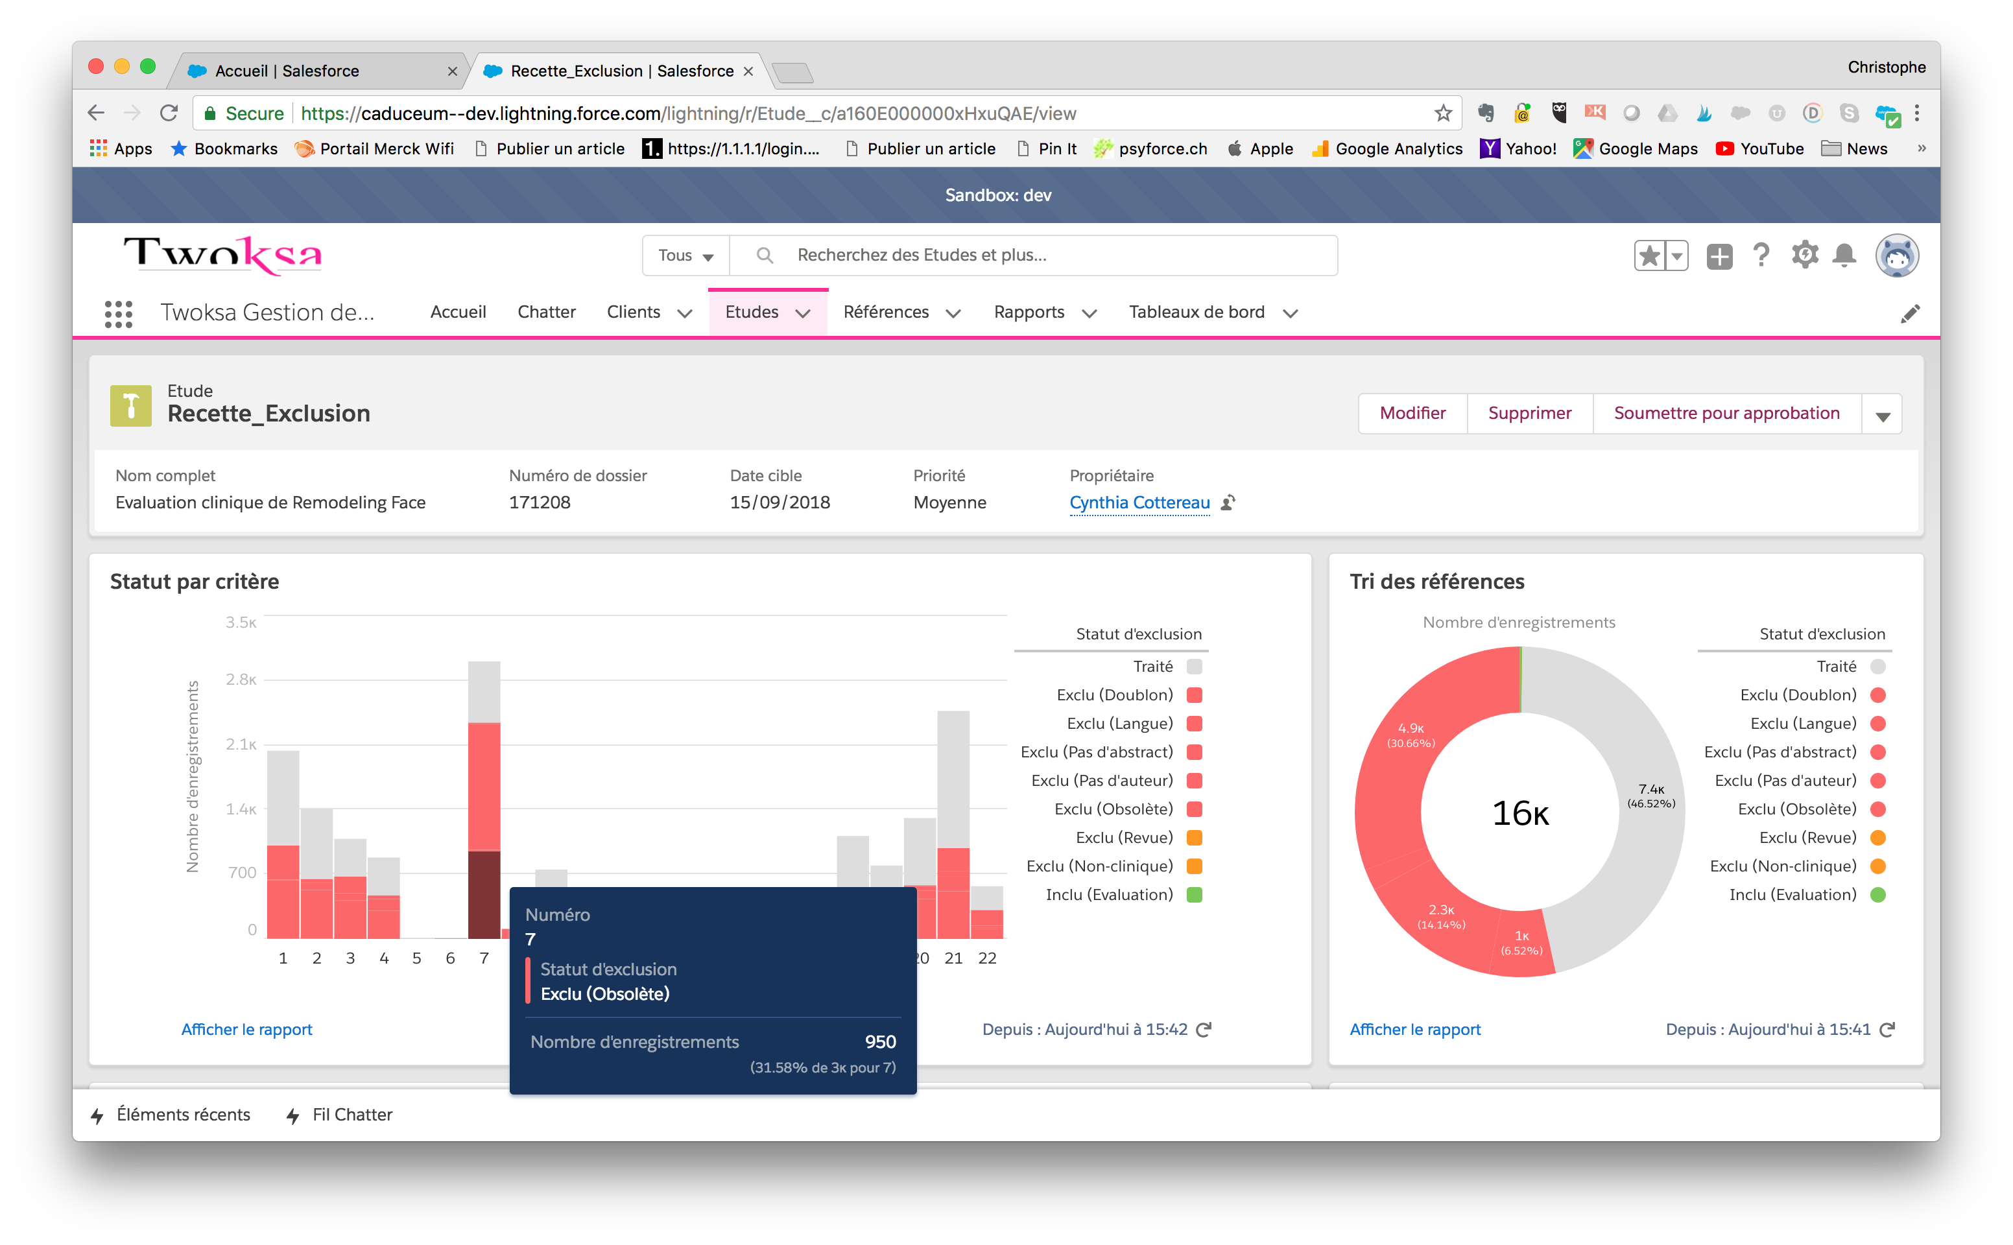Image resolution: width=2013 pixels, height=1245 pixels.
Task: Click the search field Recherchez des Etudes
Action: [x=1033, y=255]
